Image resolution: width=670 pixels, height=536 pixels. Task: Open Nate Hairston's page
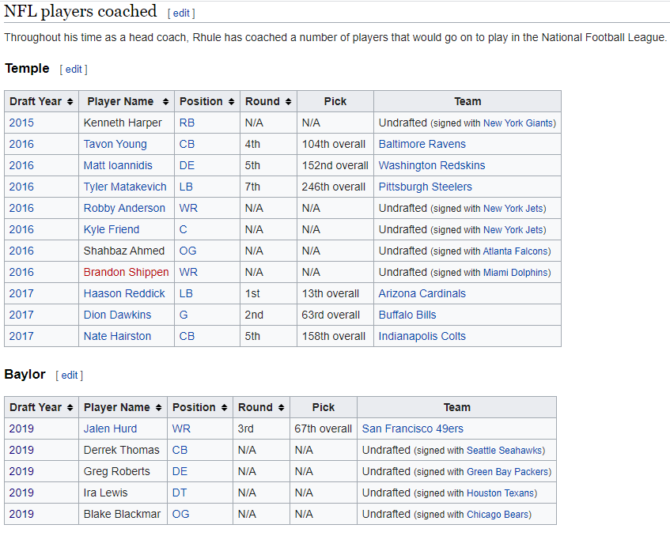coord(118,337)
